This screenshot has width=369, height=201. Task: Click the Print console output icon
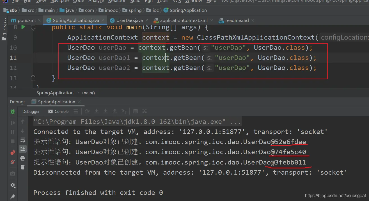(x=23, y=158)
